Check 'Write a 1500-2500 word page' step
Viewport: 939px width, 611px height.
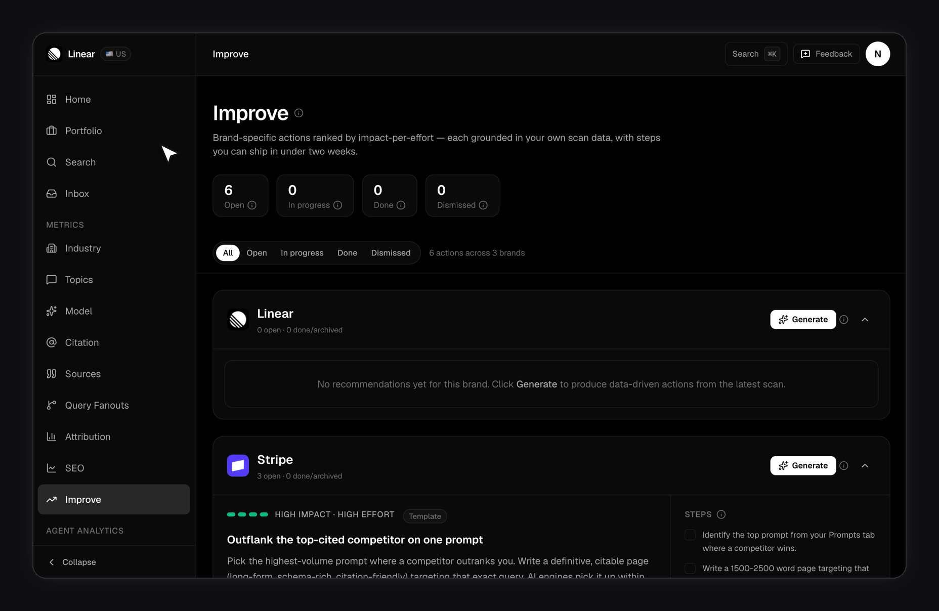[690, 569]
